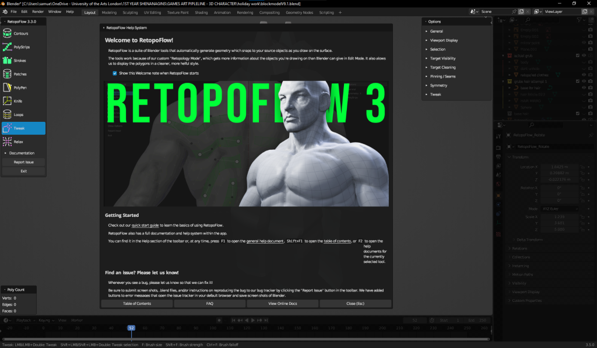
Task: Click View Online Docs button
Action: (x=283, y=304)
